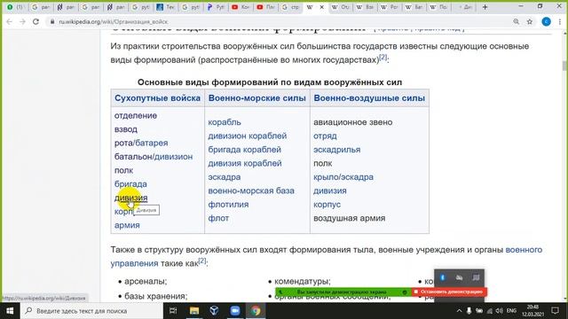Click Остановить демонстрацию stop sharing button
This screenshot has height=319, width=568.
(449, 292)
